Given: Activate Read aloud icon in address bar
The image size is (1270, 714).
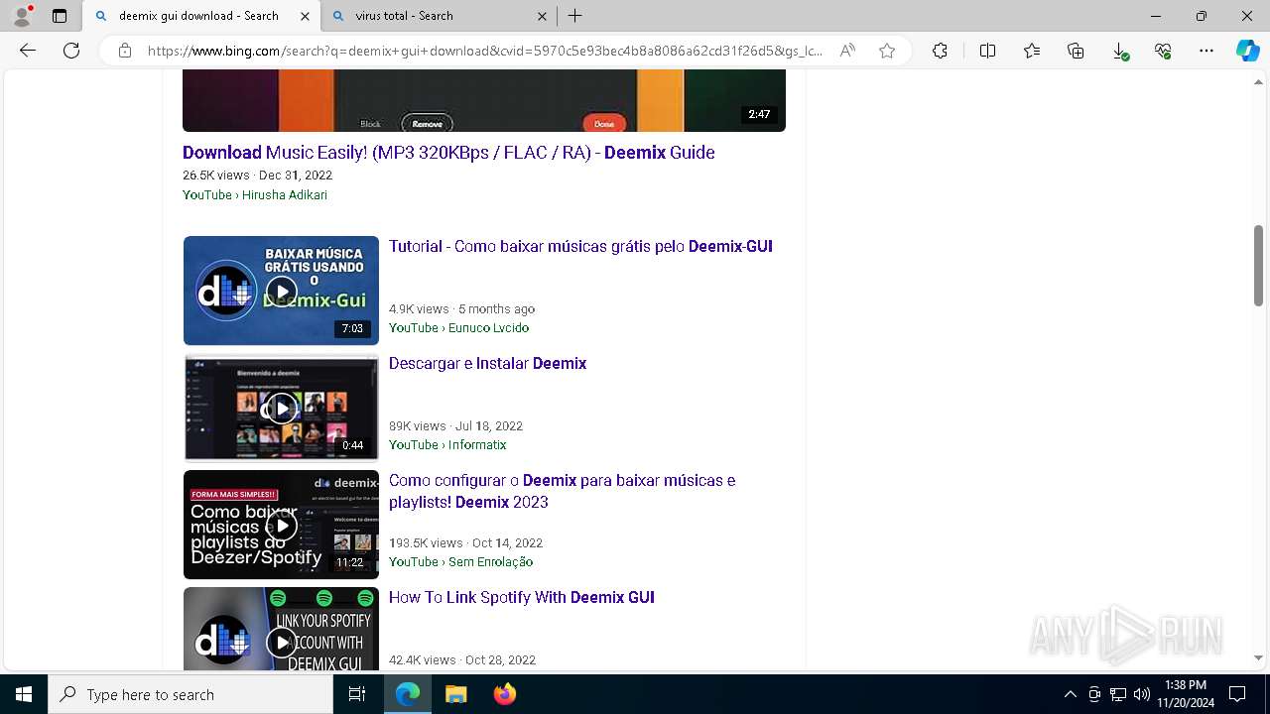Looking at the screenshot, I should [847, 51].
